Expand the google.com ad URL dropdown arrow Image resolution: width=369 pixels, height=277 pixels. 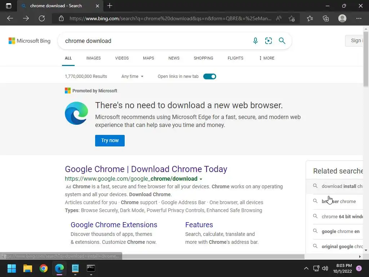pyautogui.click(x=201, y=179)
